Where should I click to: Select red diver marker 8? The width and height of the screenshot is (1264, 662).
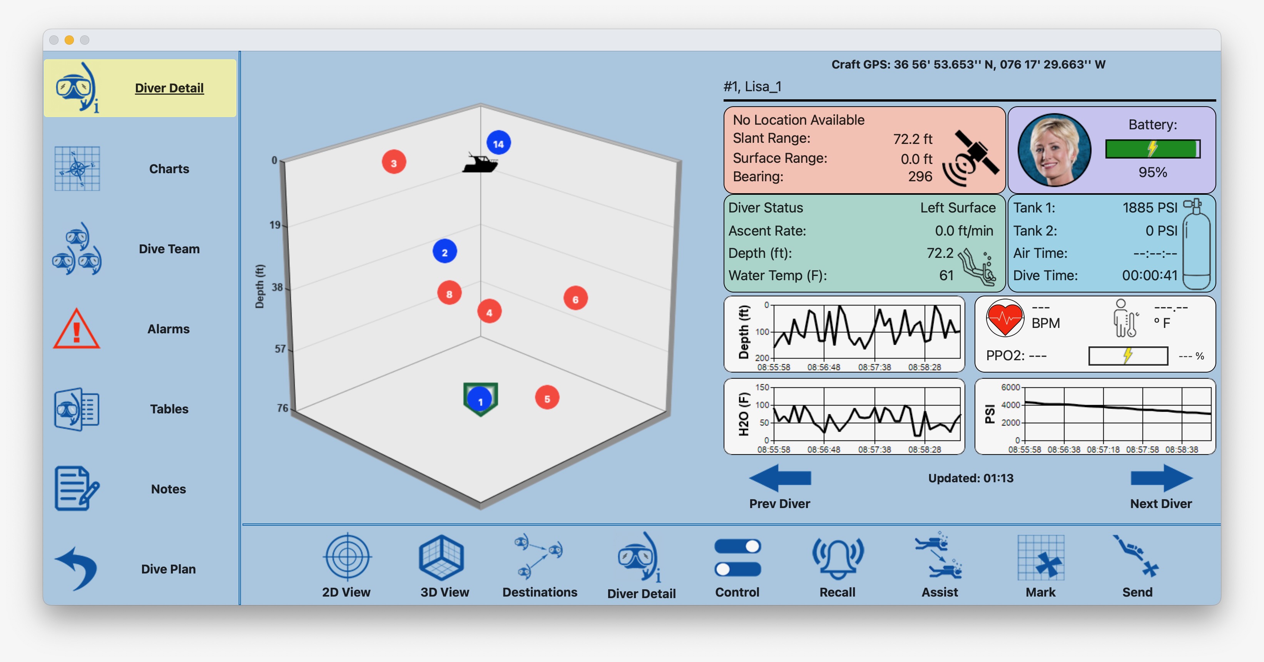(449, 293)
